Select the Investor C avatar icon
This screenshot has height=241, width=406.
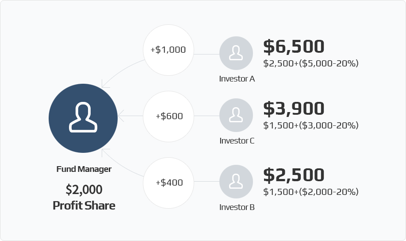tap(236, 115)
